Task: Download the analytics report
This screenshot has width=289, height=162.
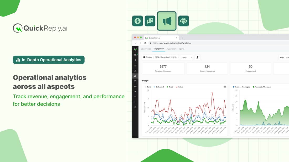Action: tap(197, 57)
